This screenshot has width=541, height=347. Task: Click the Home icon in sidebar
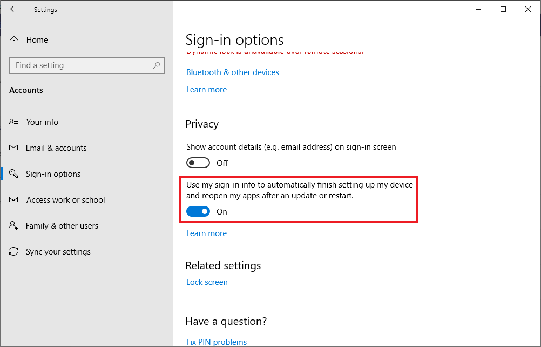tap(15, 40)
